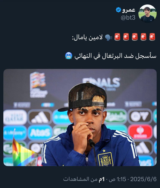Image resolution: width=160 pixels, height=188 pixels.
Task: Open the @bt3 handle link
Action: click(128, 18)
